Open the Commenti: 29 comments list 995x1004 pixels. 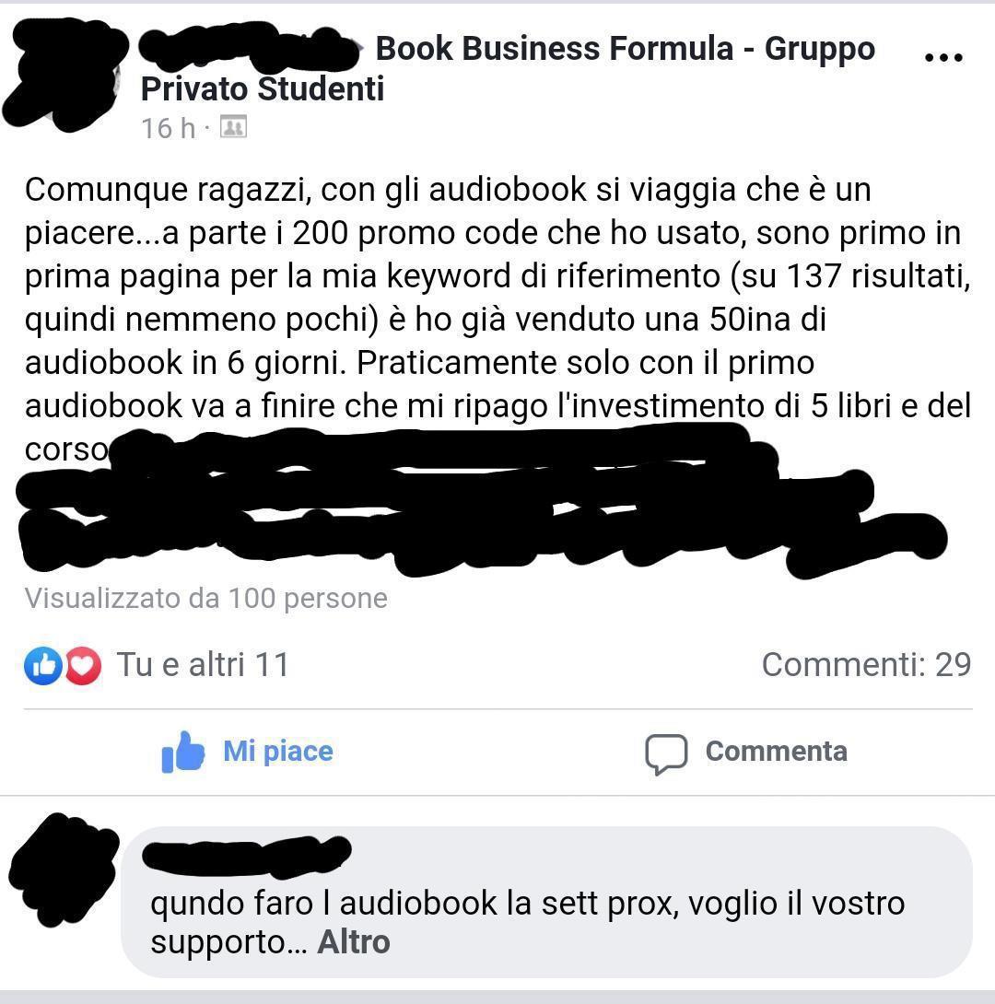tap(866, 665)
